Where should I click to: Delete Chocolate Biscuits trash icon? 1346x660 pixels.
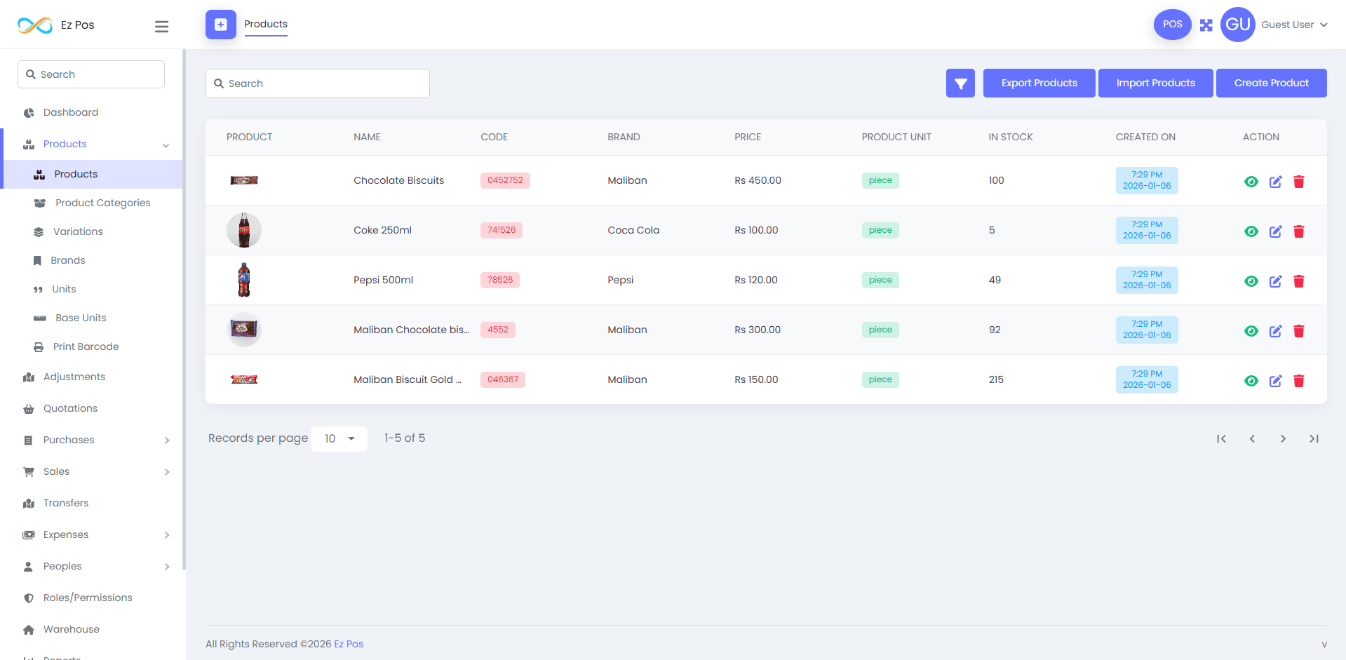(x=1298, y=182)
